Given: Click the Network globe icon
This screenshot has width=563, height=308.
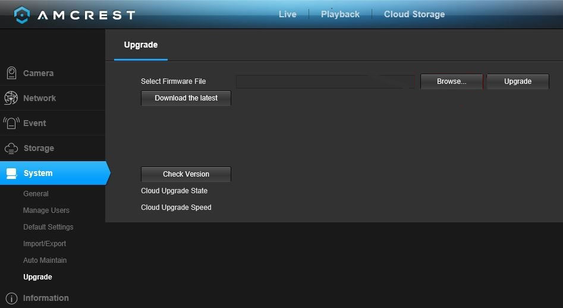Looking at the screenshot, I should tap(11, 98).
